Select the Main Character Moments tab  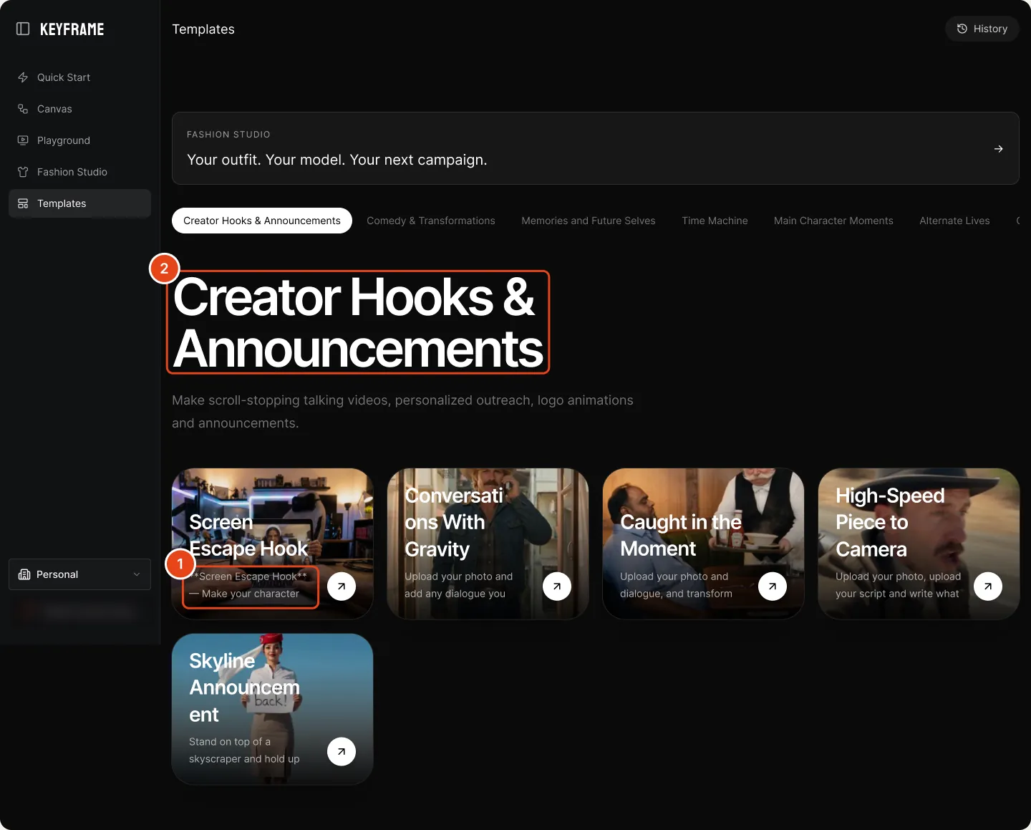833,221
